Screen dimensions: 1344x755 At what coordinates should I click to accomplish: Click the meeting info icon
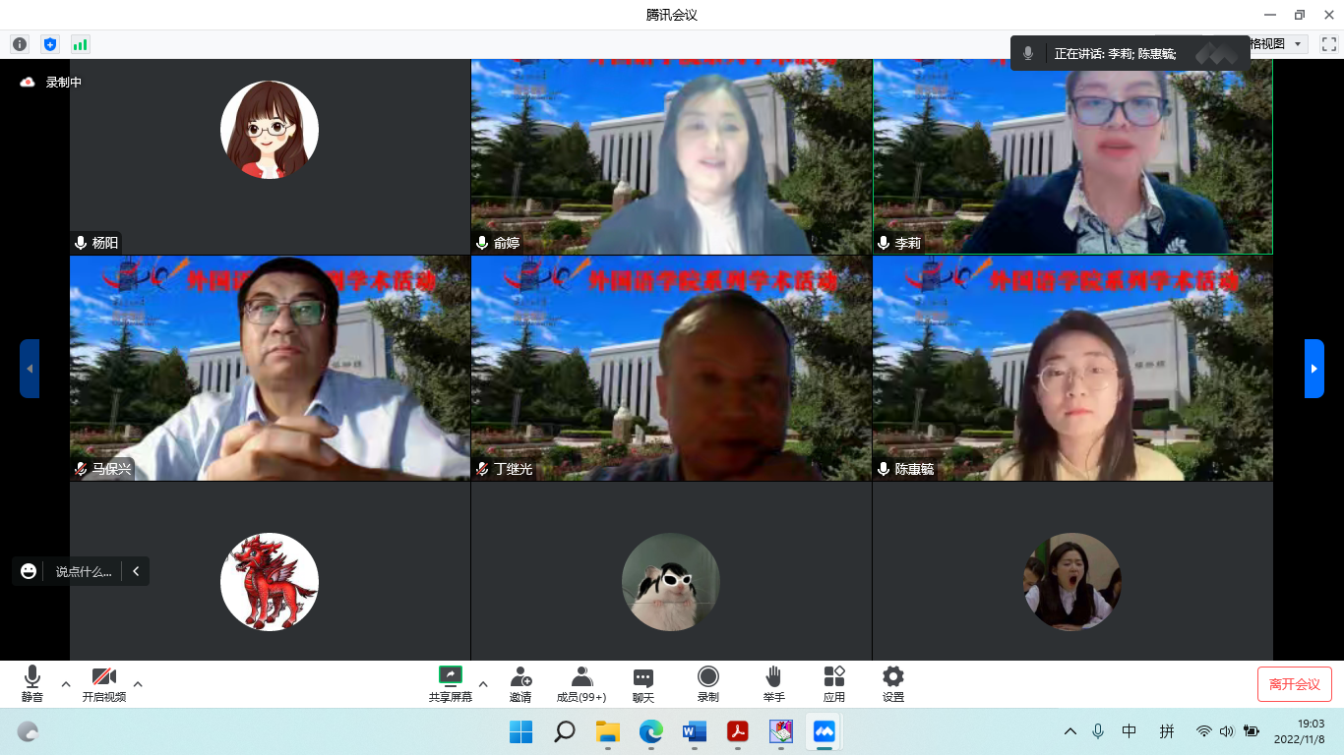tap(20, 44)
